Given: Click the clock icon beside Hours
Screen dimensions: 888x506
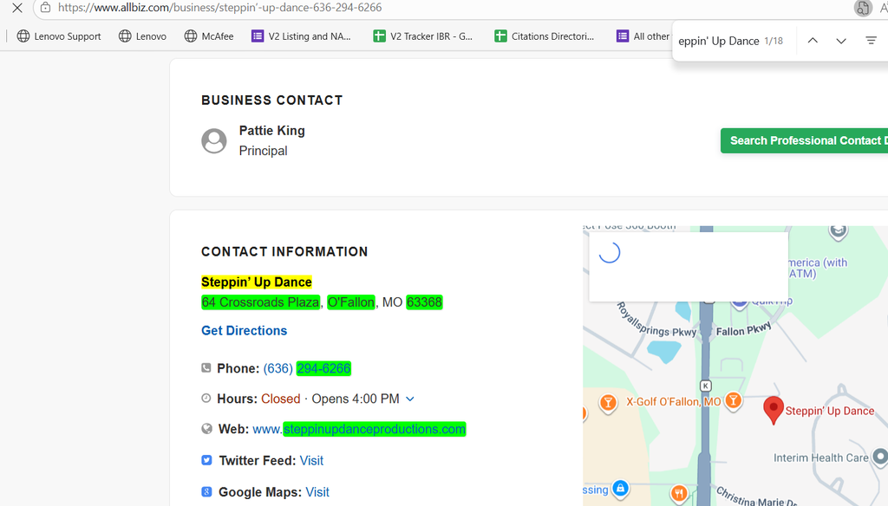Looking at the screenshot, I should [x=206, y=399].
